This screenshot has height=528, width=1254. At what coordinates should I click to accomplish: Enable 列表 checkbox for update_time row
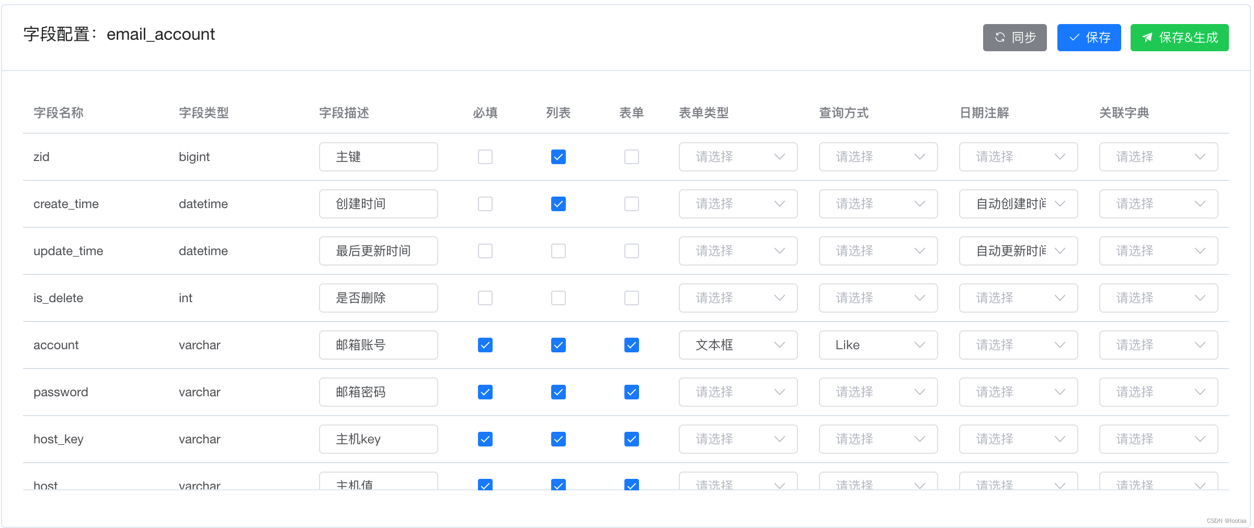tap(558, 251)
